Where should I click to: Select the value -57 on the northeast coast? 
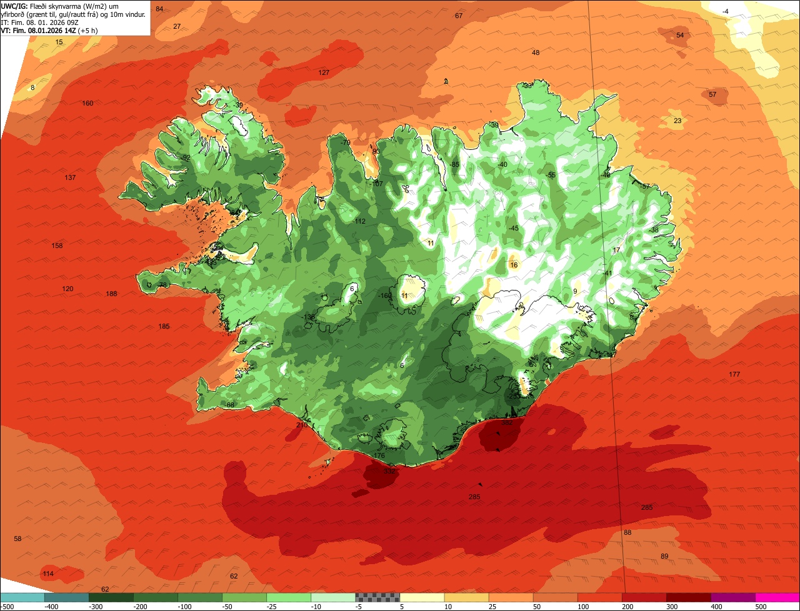[x=645, y=186]
